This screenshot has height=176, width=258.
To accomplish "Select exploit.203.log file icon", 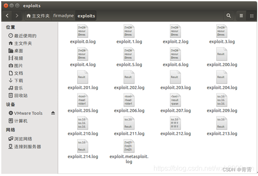I will click(x=175, y=77).
